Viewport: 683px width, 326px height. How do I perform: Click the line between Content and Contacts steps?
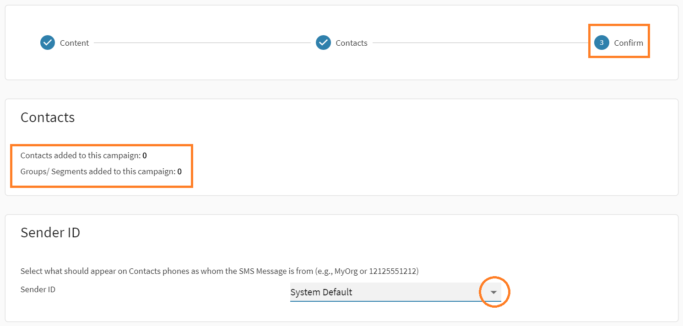[x=201, y=43]
